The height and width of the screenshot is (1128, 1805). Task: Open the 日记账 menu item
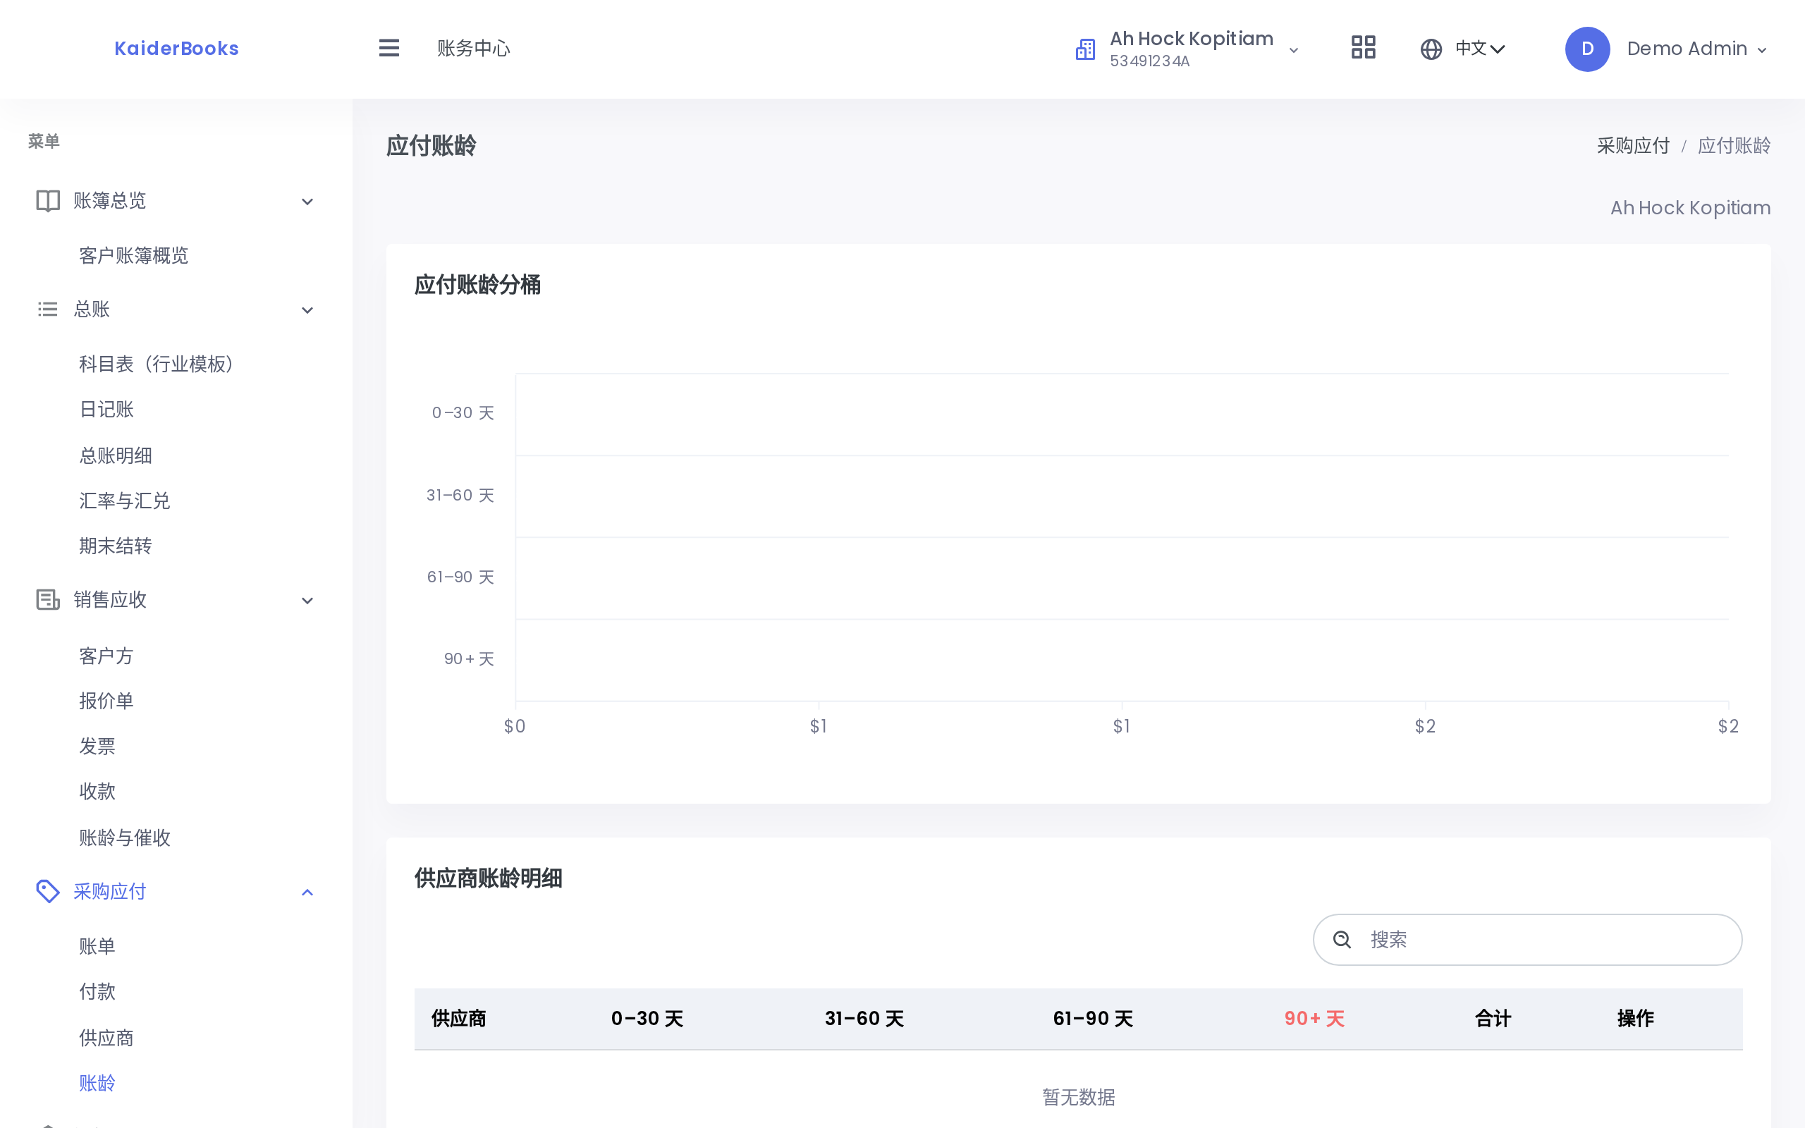(106, 410)
